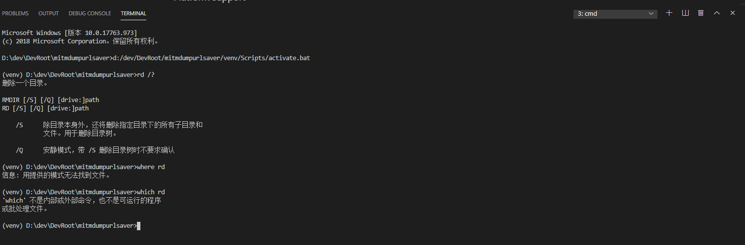The image size is (745, 245).
Task: Focus the terminal at the blinking cursor prompt
Action: click(x=139, y=226)
